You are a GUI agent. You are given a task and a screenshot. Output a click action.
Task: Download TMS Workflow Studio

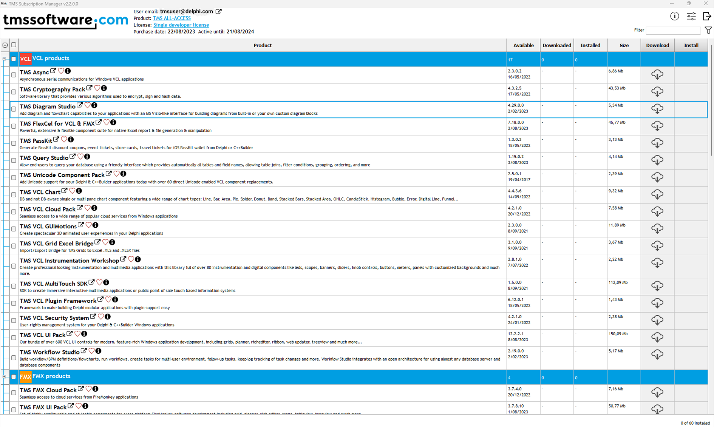point(657,355)
